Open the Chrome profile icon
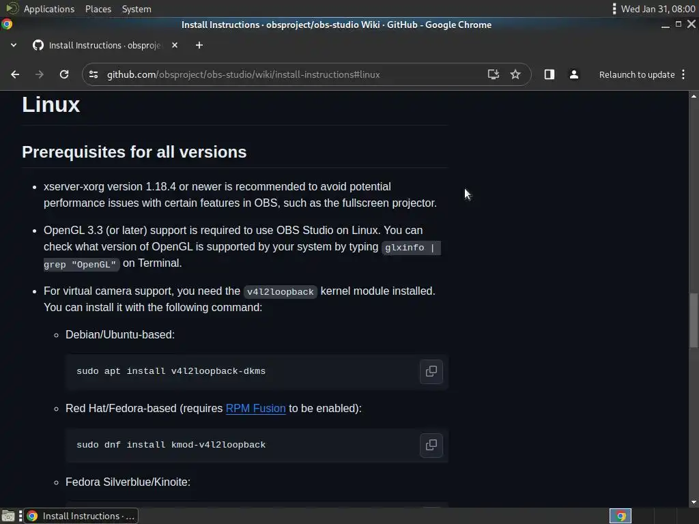This screenshot has height=524, width=699. tap(573, 74)
